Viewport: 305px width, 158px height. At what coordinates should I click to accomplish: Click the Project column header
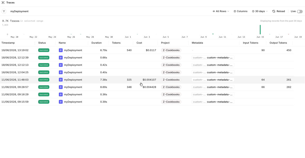point(165,43)
